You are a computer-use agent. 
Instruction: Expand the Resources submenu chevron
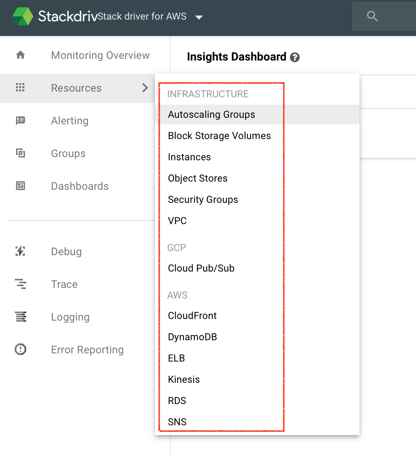click(x=145, y=88)
